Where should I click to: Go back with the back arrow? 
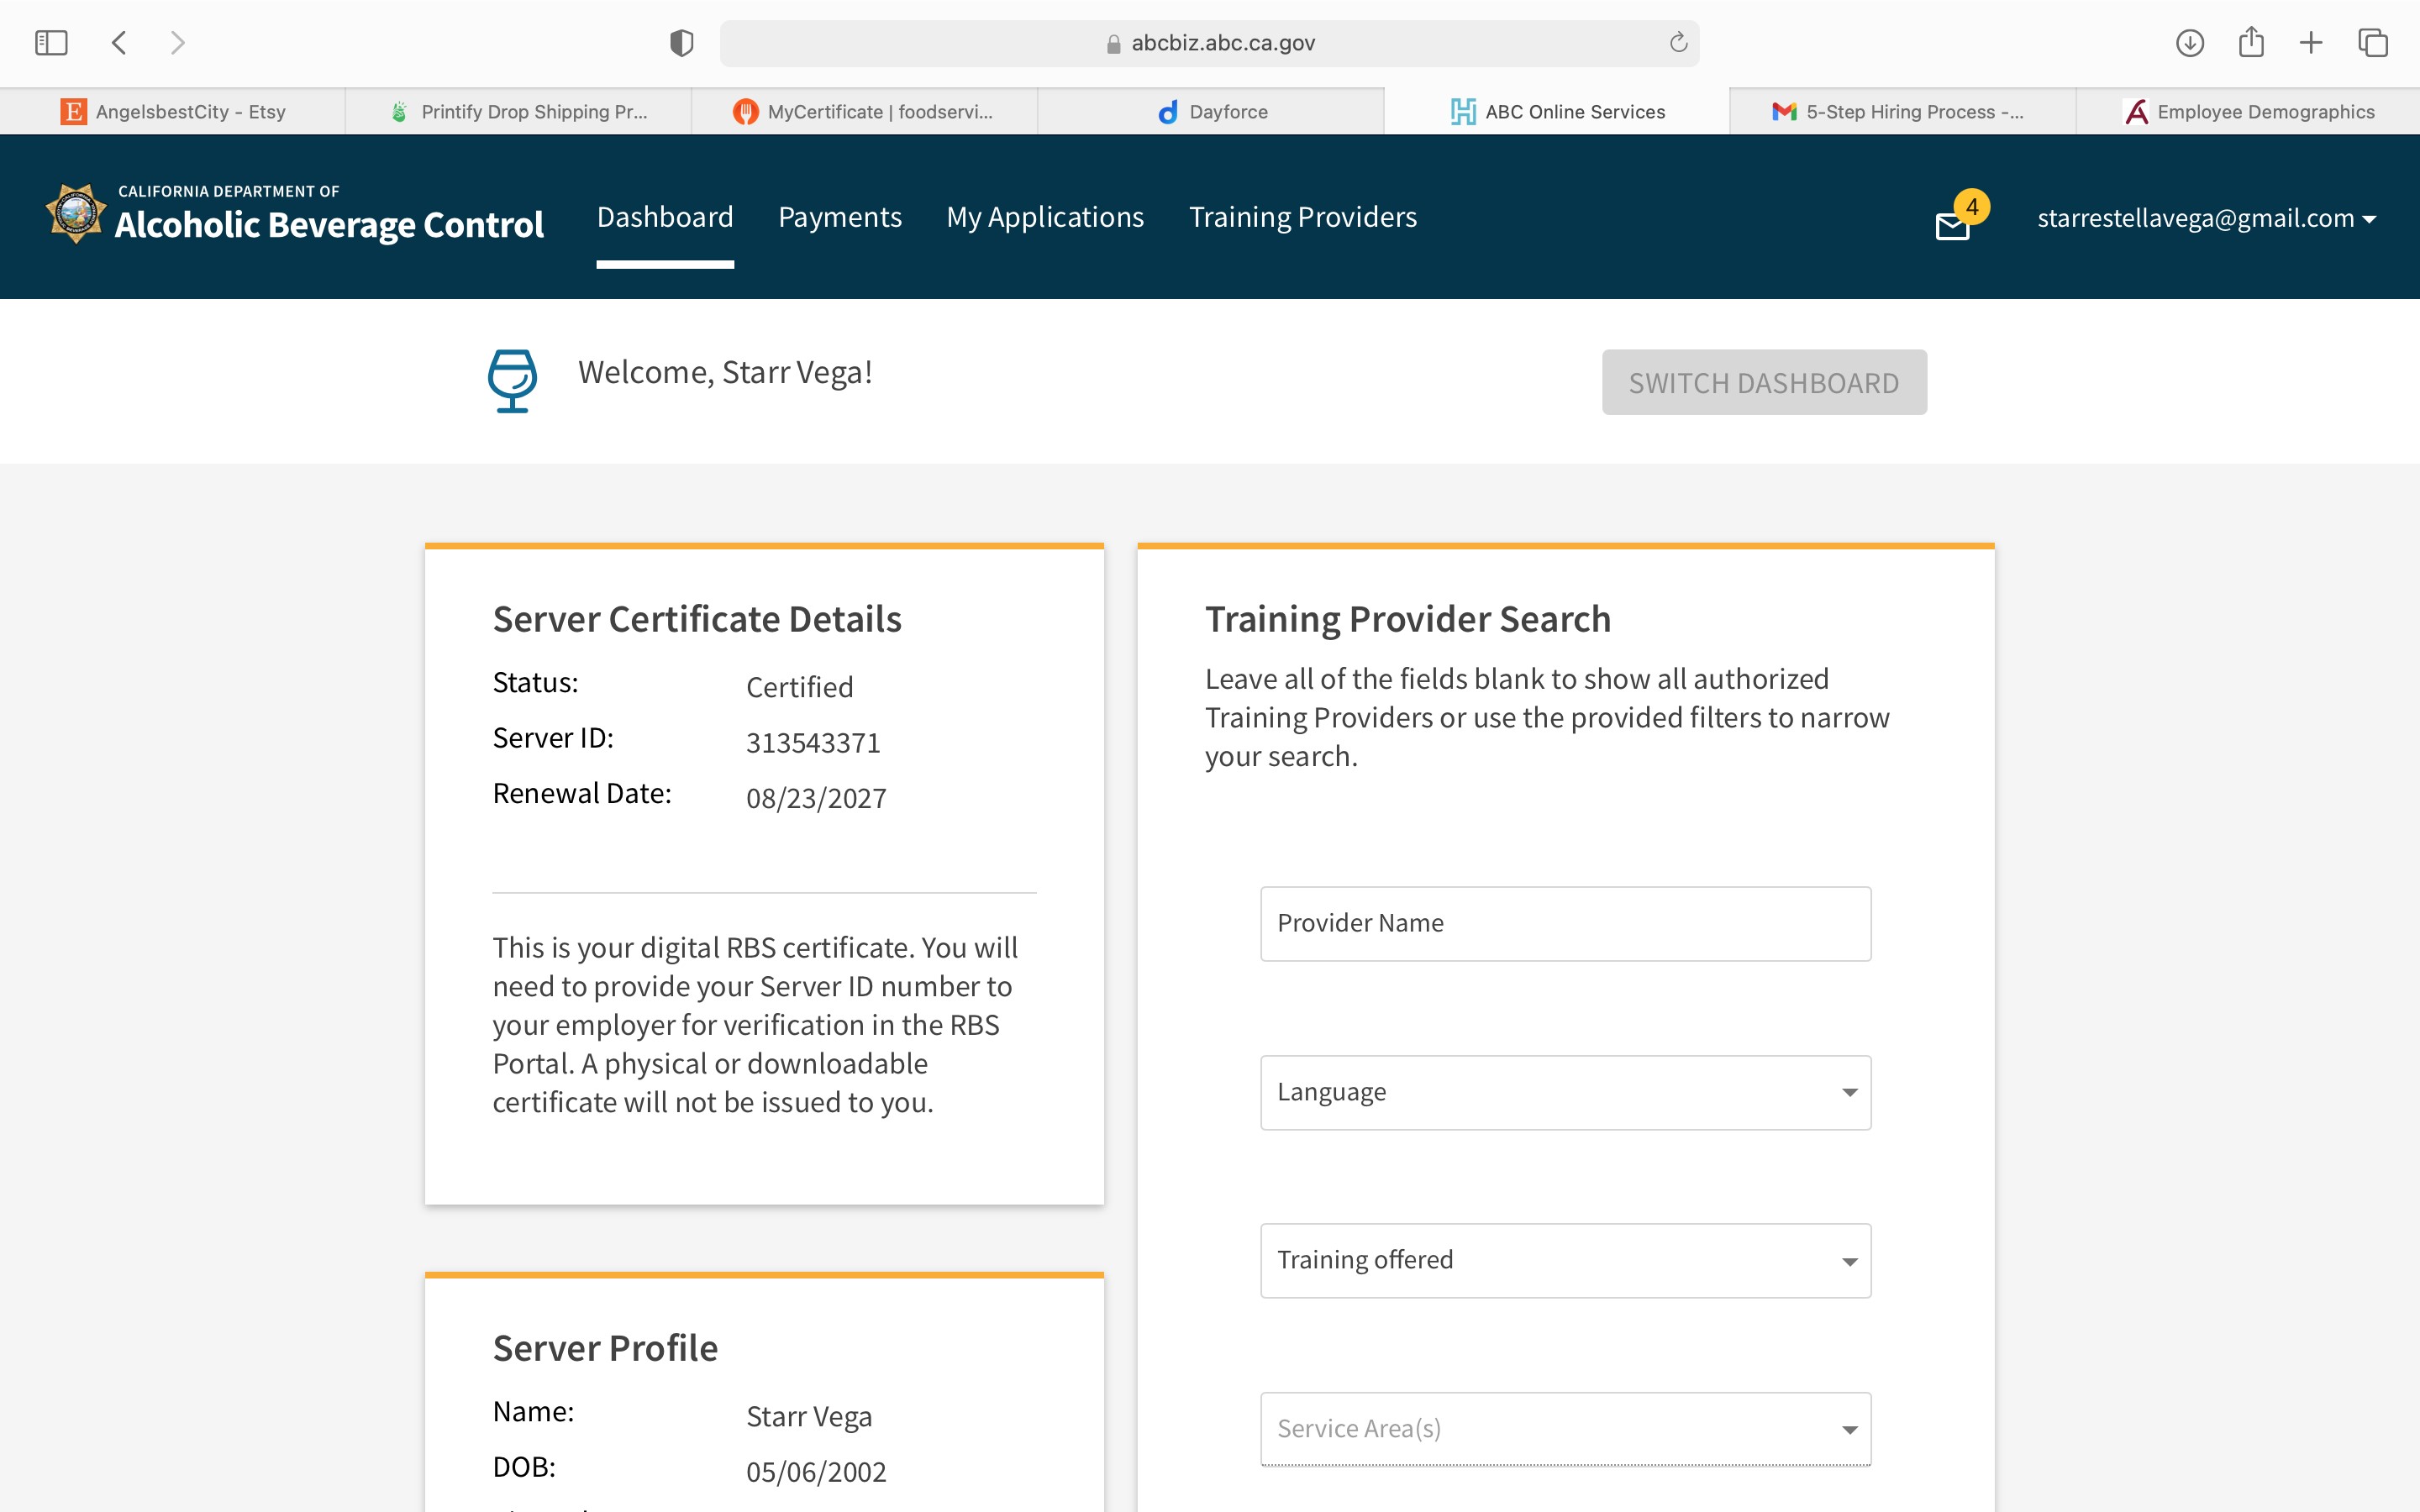click(x=120, y=43)
